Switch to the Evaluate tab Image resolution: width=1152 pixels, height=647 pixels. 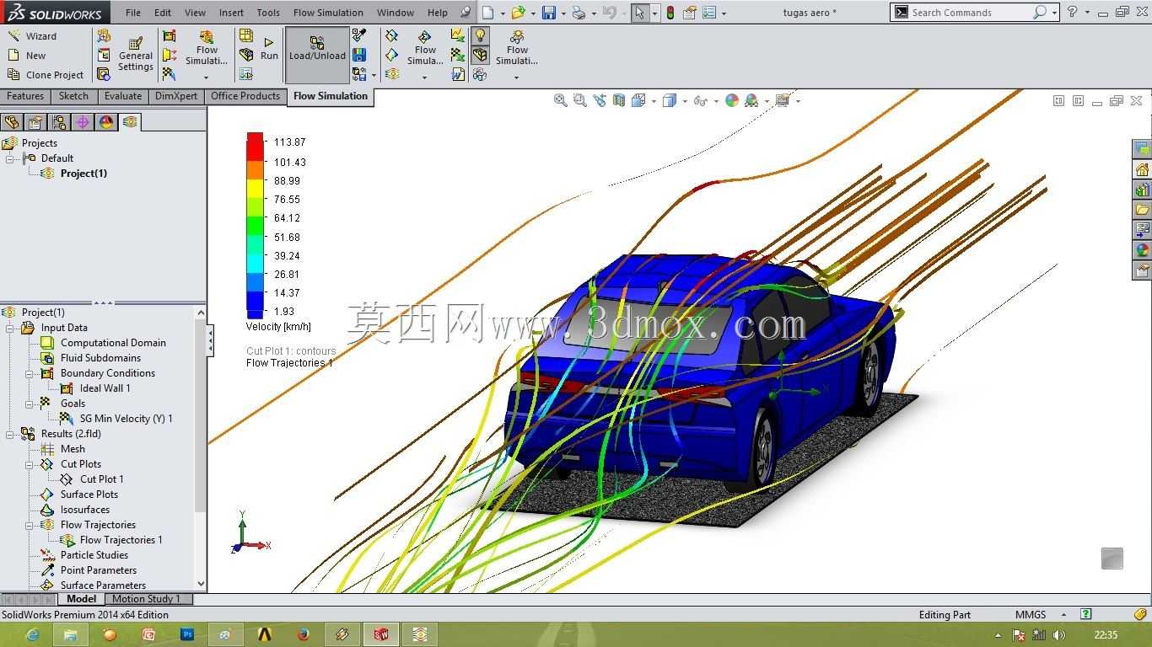[x=123, y=96]
